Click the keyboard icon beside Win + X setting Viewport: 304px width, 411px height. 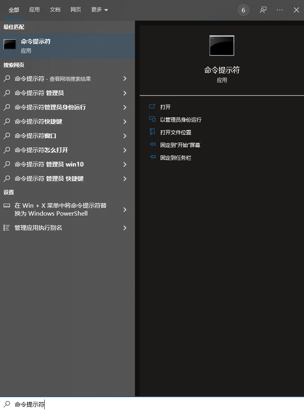click(7, 205)
